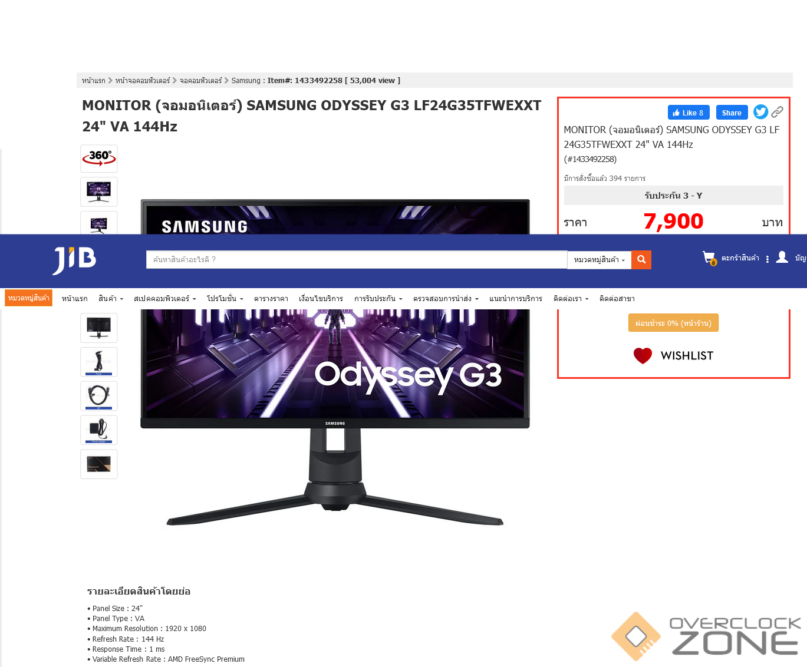Copy product link with chain icon
Screen dimensions: 807x667
(x=778, y=112)
